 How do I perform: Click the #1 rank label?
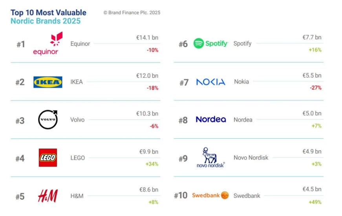click(x=20, y=44)
